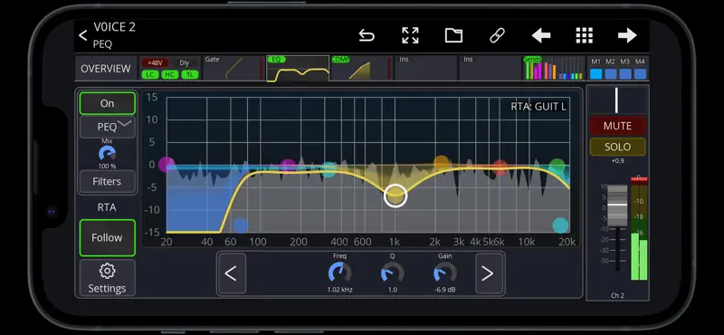Image resolution: width=724 pixels, height=335 pixels.
Task: Switch to next EQ band parameters
Action: pyautogui.click(x=489, y=273)
